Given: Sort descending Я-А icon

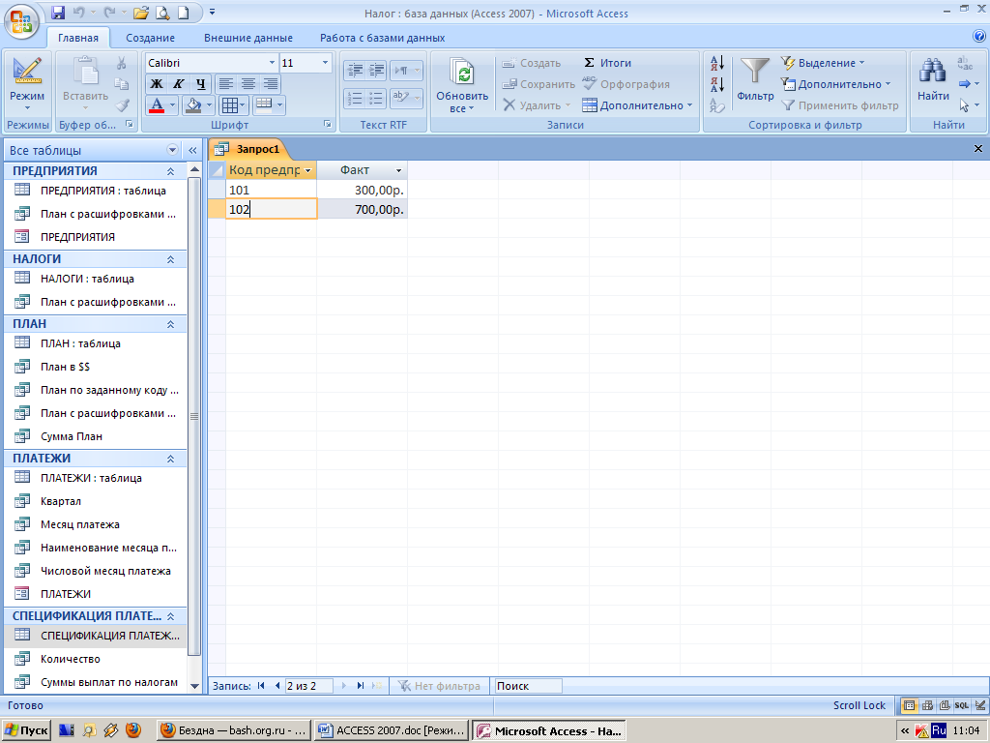Looking at the screenshot, I should [x=717, y=84].
